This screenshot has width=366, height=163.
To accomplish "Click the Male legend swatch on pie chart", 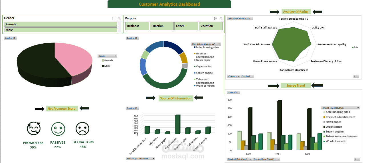I will 103,66.
